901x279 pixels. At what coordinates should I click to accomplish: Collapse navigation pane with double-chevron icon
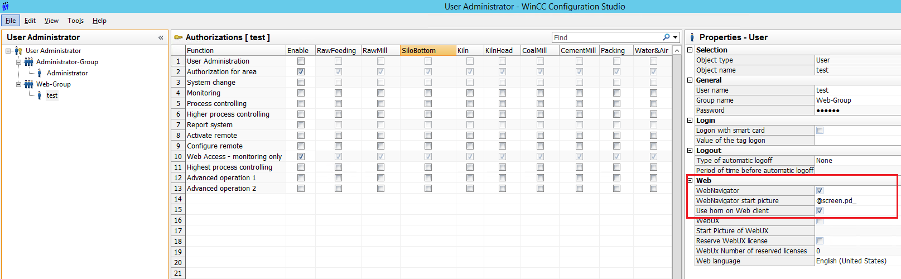(x=161, y=37)
